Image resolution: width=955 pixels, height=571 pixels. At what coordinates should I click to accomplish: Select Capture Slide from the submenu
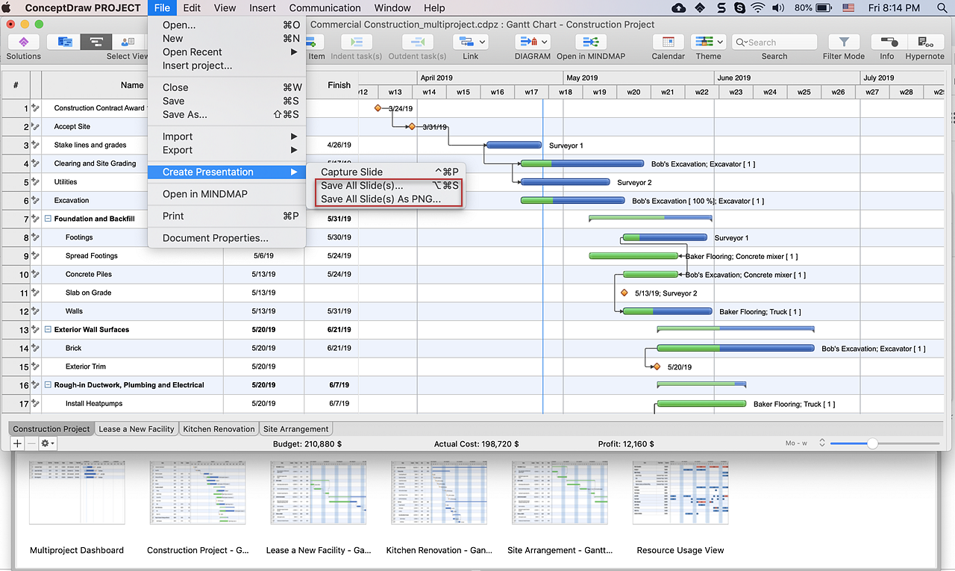point(351,172)
